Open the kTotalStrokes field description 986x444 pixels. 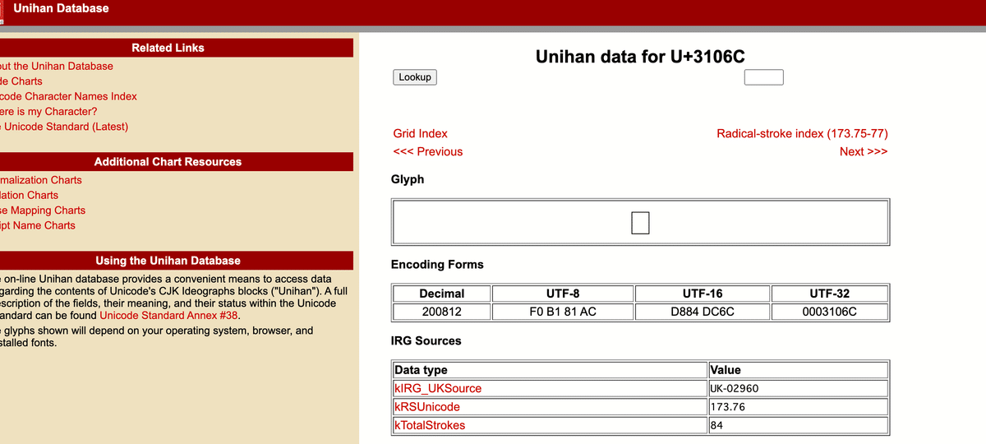tap(430, 425)
